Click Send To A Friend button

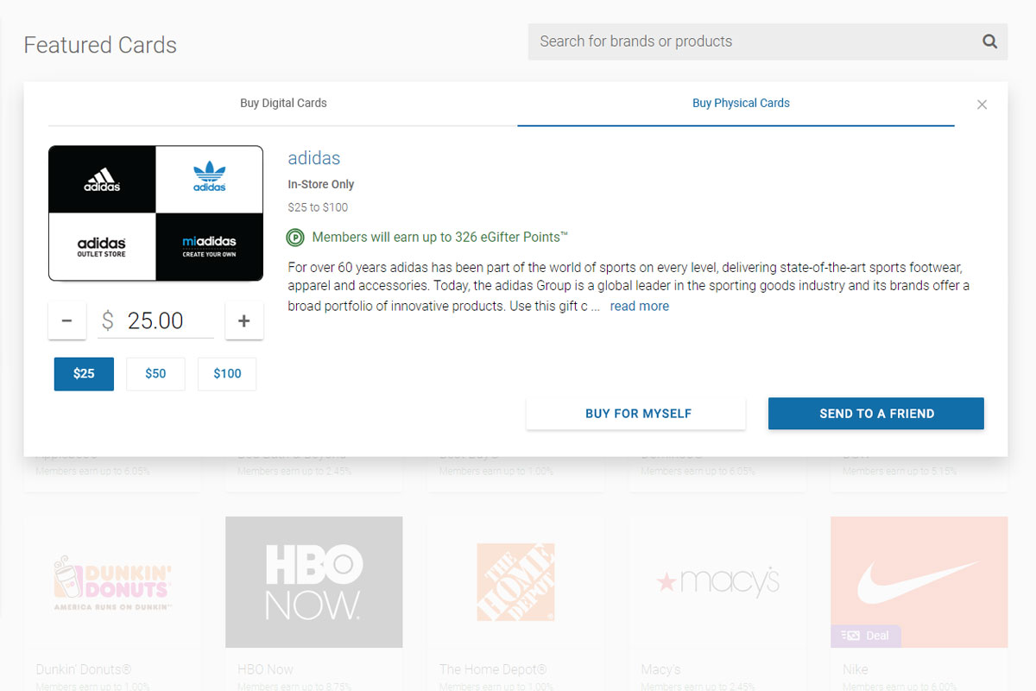pos(876,414)
